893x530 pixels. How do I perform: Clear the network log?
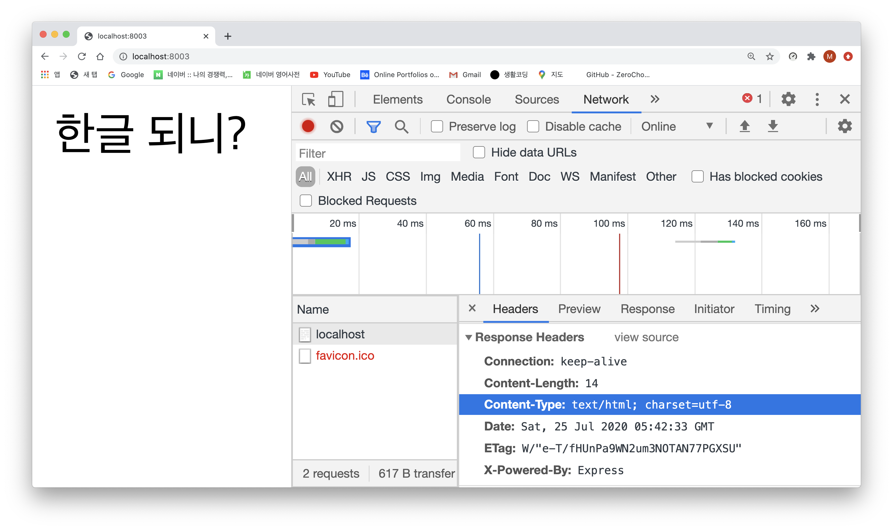(336, 126)
